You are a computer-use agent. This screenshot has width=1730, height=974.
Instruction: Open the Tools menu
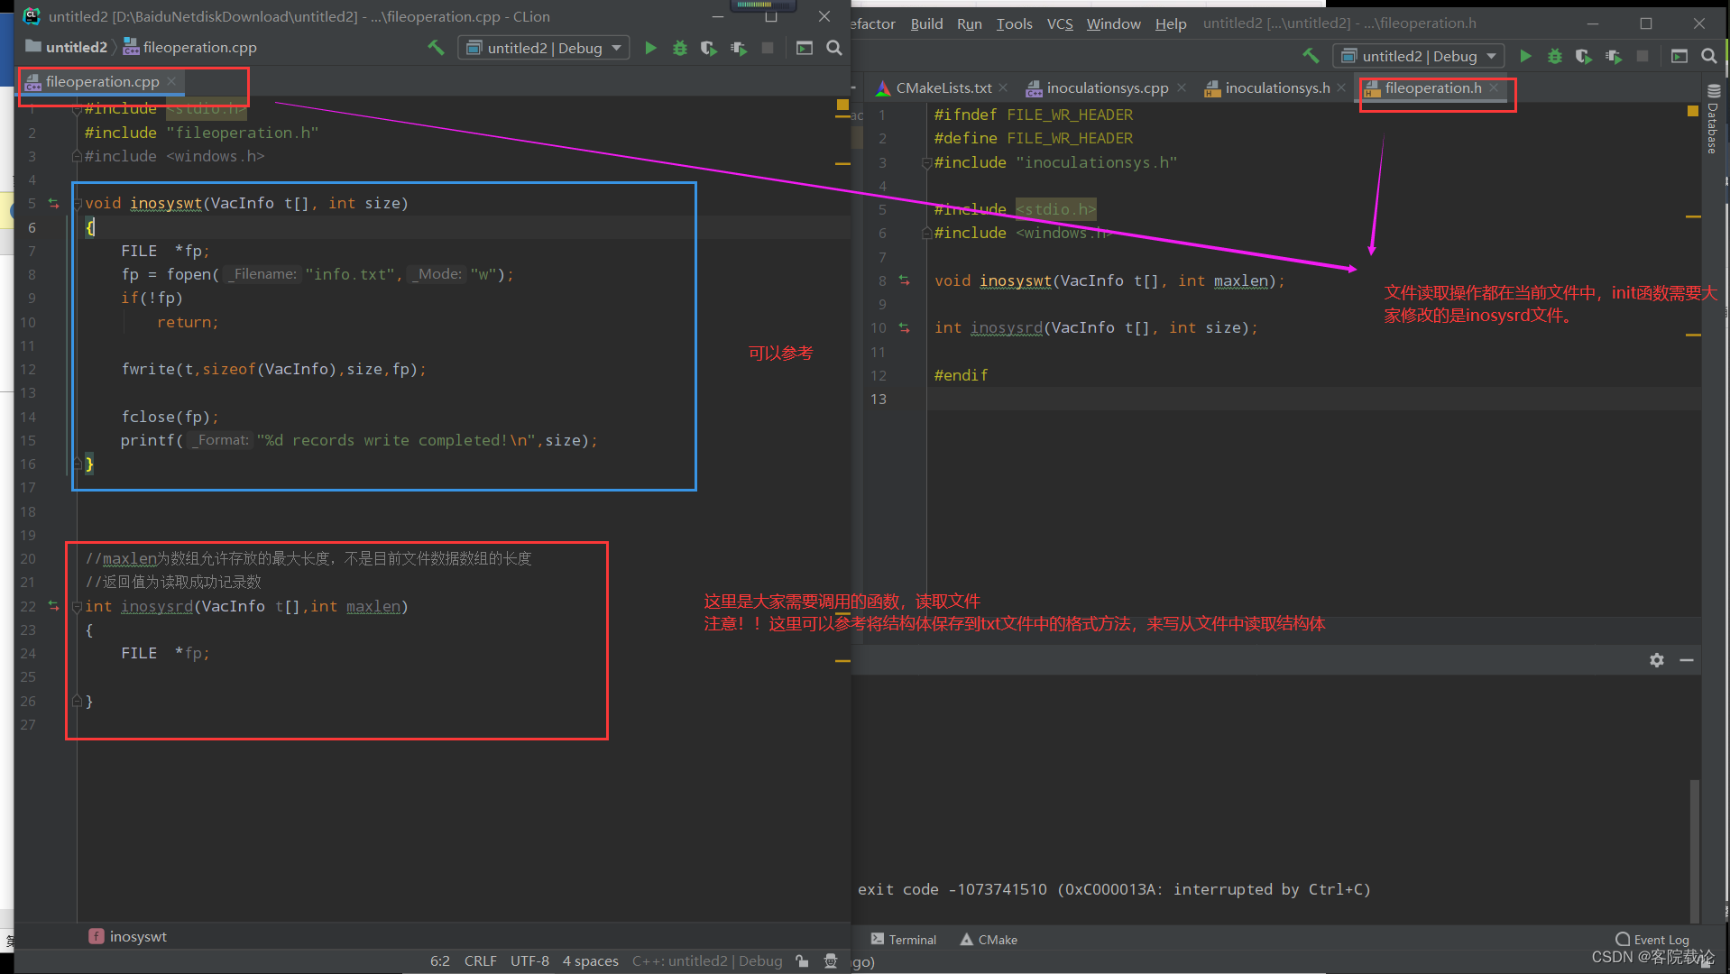pos(1014,23)
